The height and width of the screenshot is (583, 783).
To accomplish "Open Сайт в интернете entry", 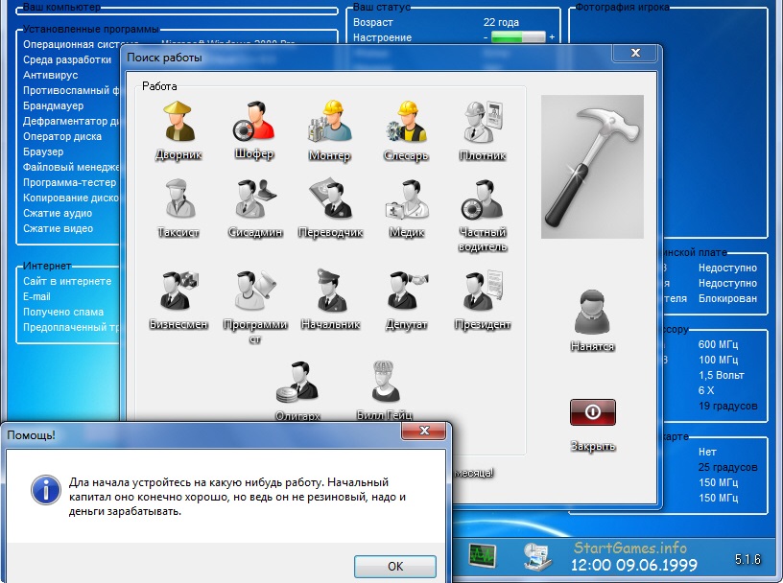I will pos(67,281).
